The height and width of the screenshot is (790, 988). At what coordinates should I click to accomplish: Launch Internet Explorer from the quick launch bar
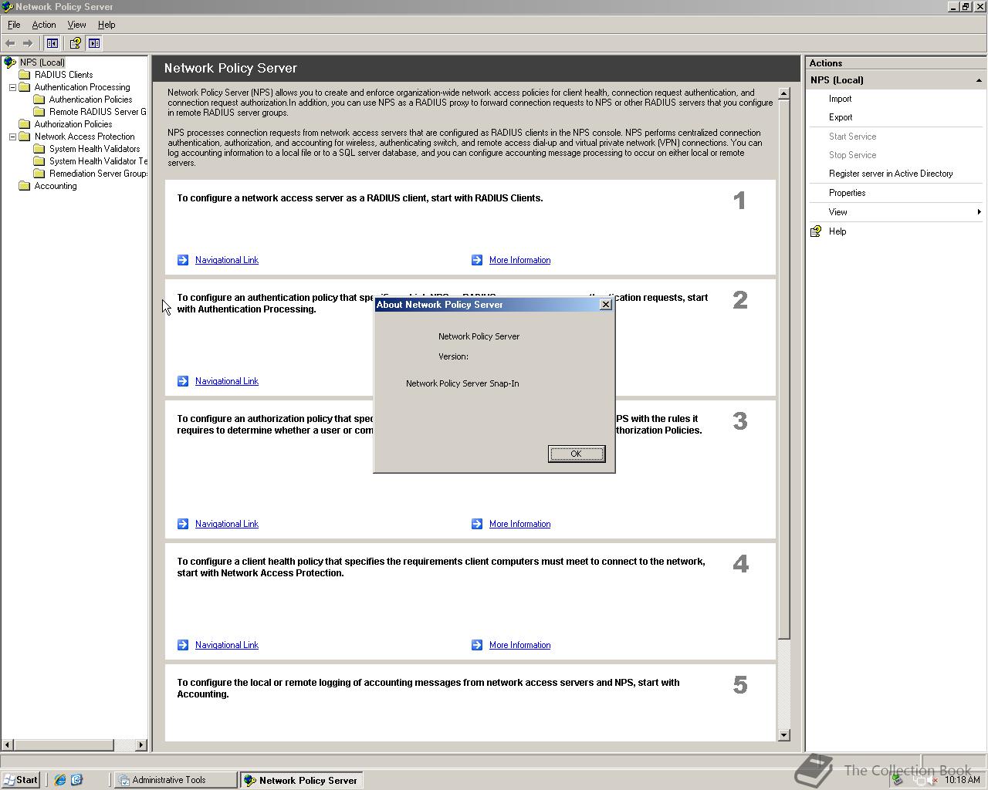60,780
